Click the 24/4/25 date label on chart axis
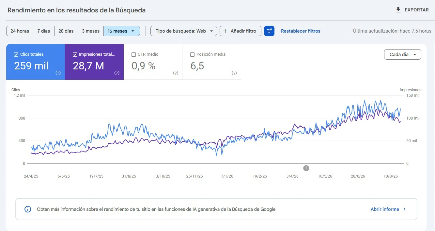This screenshot has width=435, height=231. coord(31,176)
